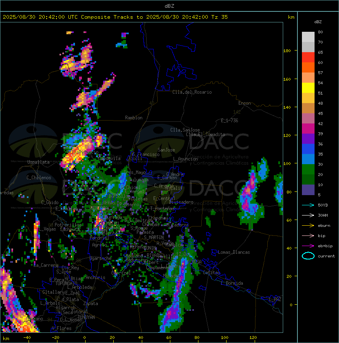The image size is (339, 343).
Task: Click the 'current' legend label
Action: point(326,256)
